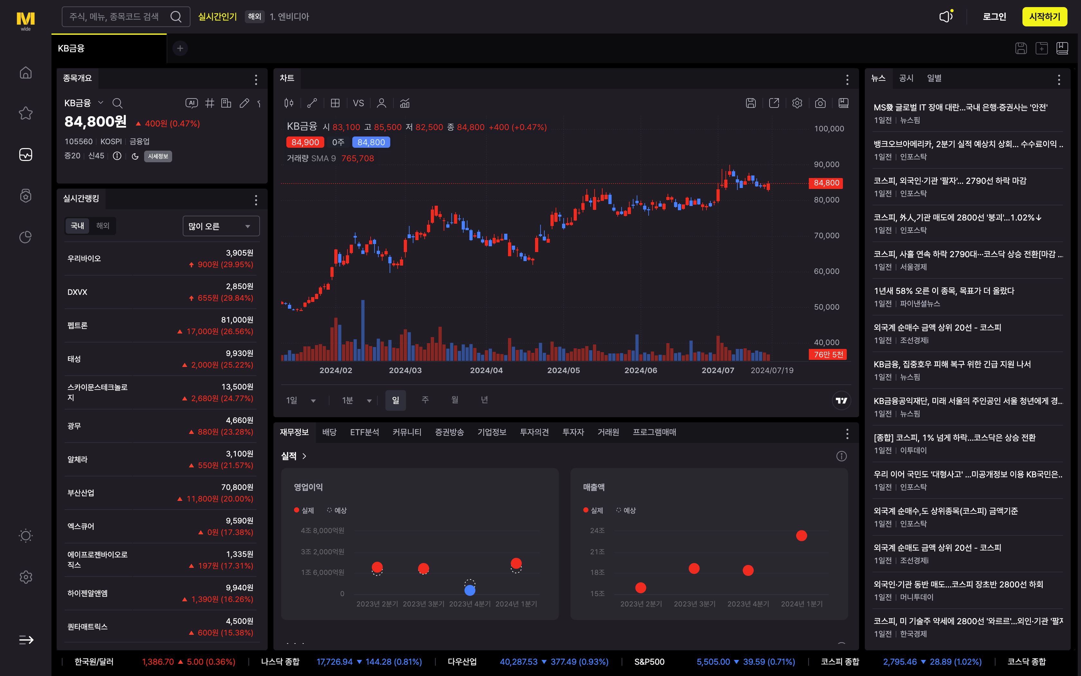The width and height of the screenshot is (1081, 676).
Task: Click the person icon in chart toolbar
Action: pyautogui.click(x=382, y=103)
